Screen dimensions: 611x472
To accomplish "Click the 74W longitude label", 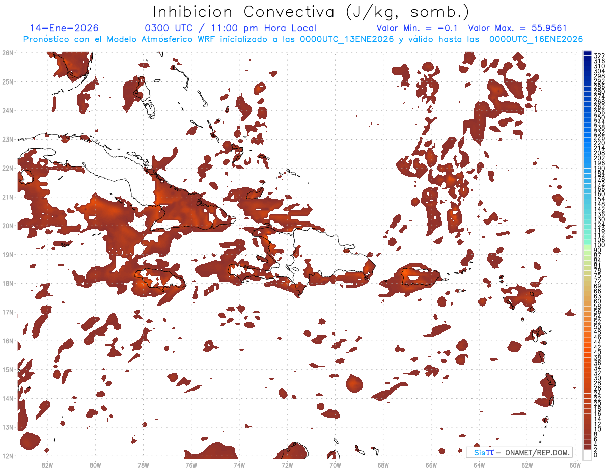I will coord(239,464).
